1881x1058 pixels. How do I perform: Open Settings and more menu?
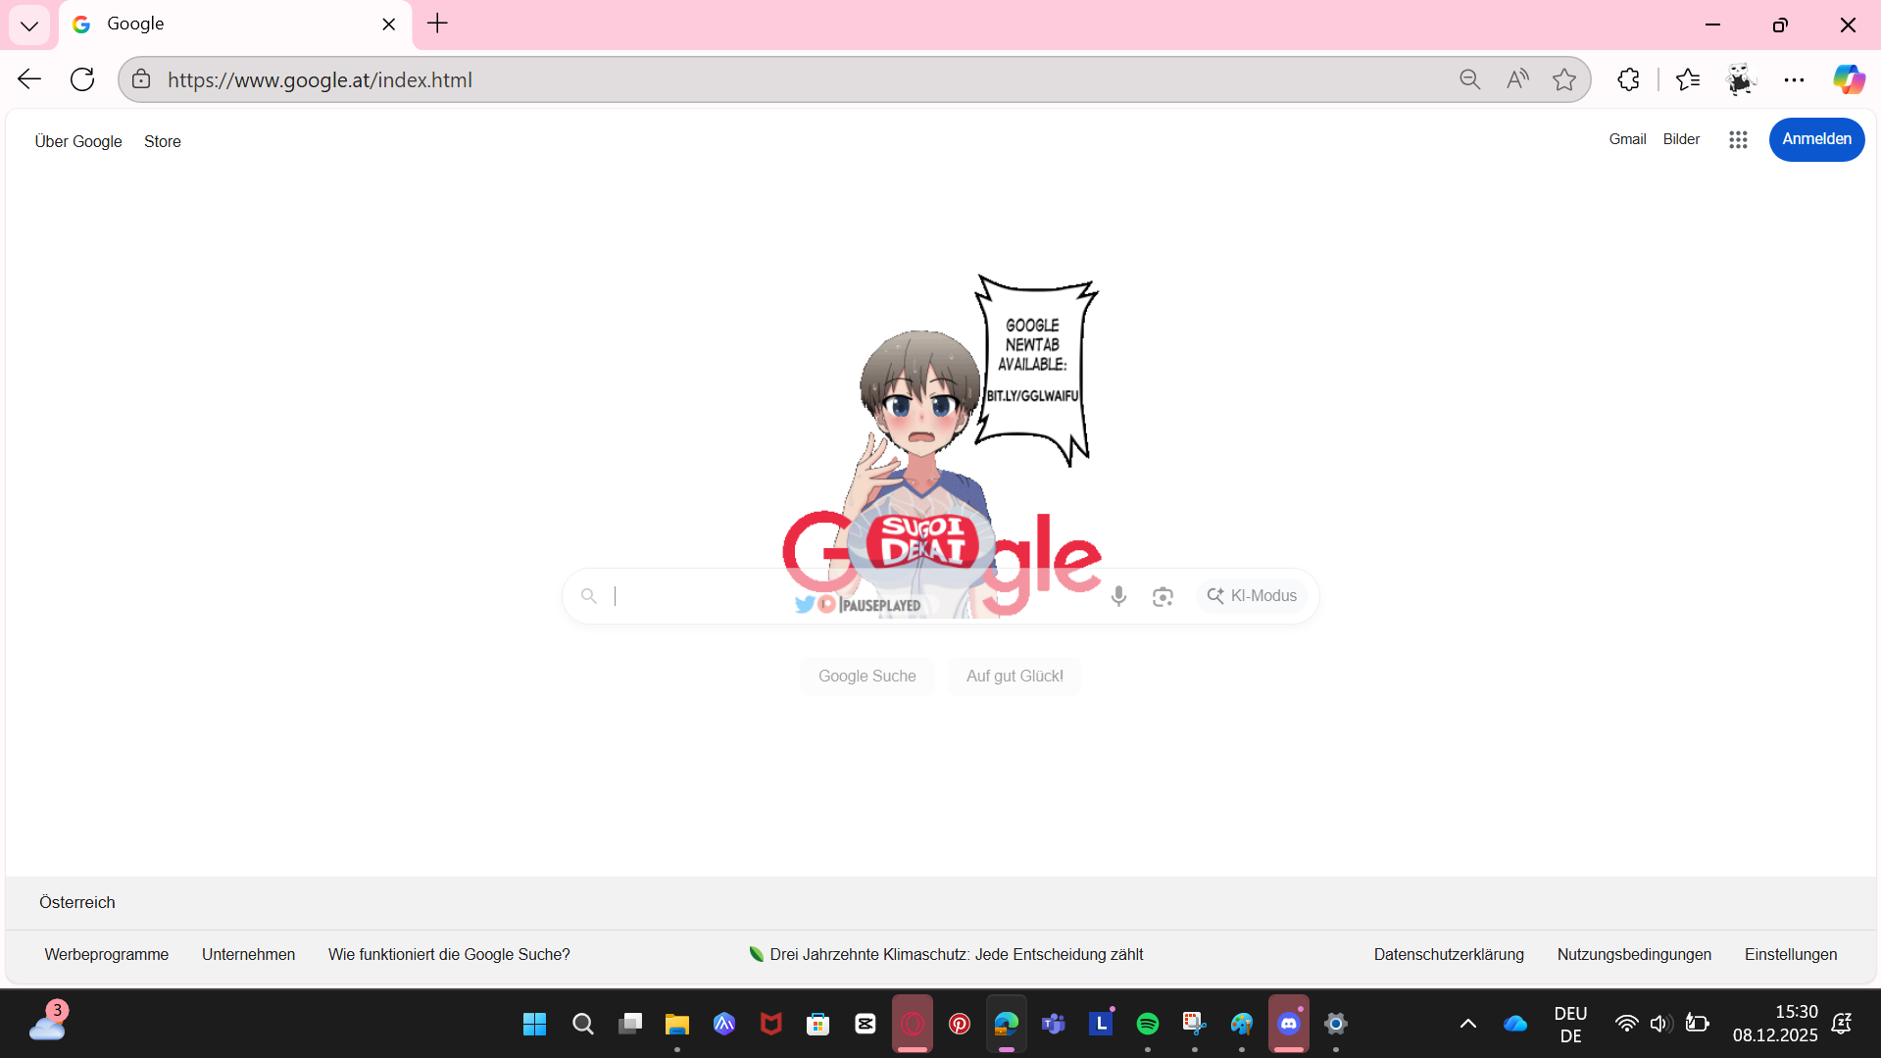(1794, 80)
